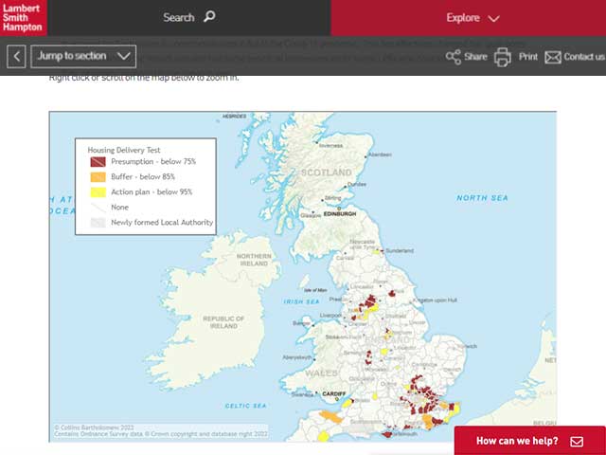Click 'Presumption - below 75%' legend text
Image resolution: width=606 pixels, height=455 pixels.
(153, 161)
